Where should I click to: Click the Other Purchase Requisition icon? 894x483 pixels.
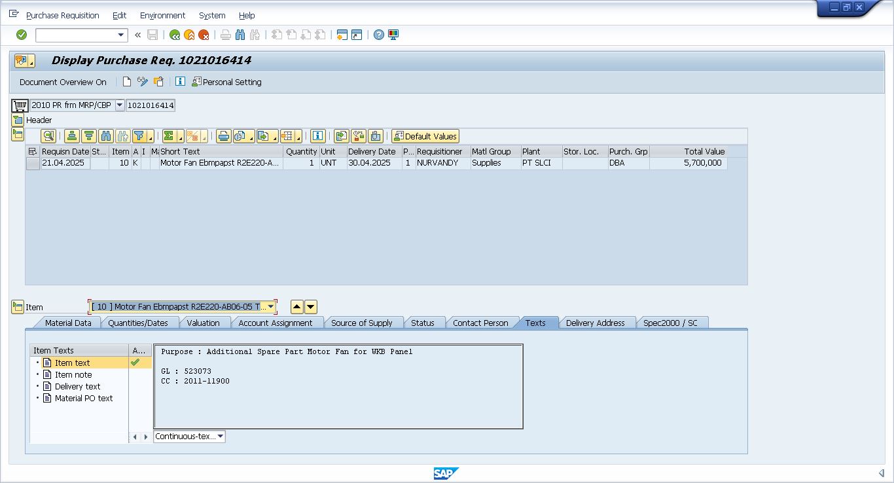tap(158, 82)
